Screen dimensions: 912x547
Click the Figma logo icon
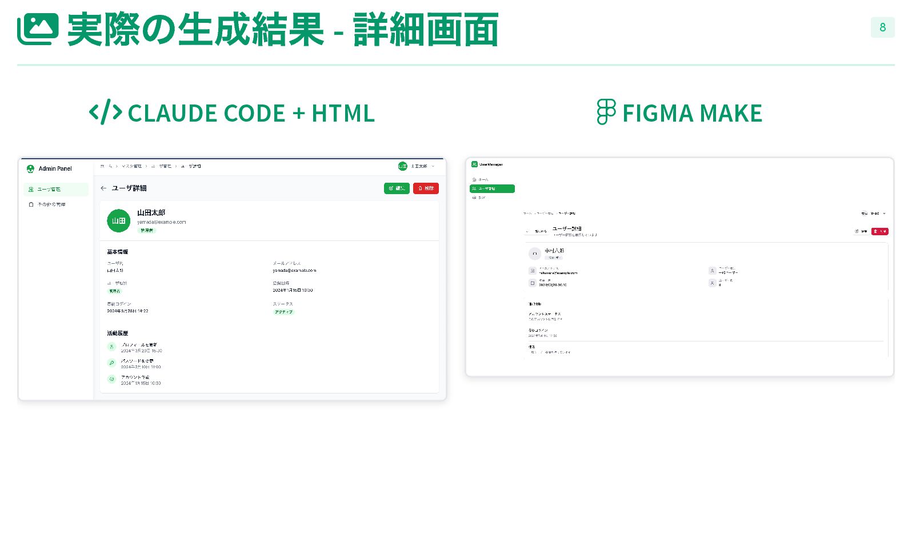[x=606, y=112]
